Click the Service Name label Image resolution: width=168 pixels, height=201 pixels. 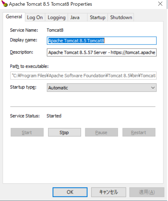click(24, 30)
